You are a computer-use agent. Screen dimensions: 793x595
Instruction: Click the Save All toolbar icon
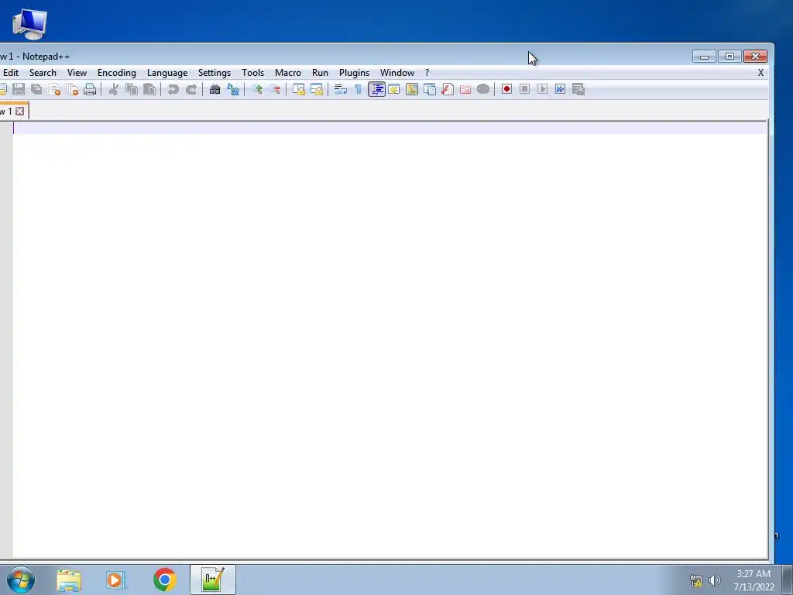click(36, 90)
